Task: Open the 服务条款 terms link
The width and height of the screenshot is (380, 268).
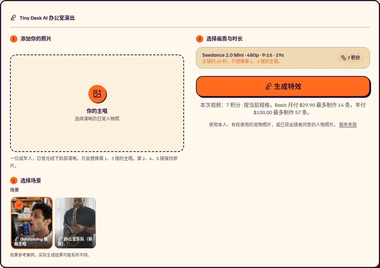Action: pos(348,125)
